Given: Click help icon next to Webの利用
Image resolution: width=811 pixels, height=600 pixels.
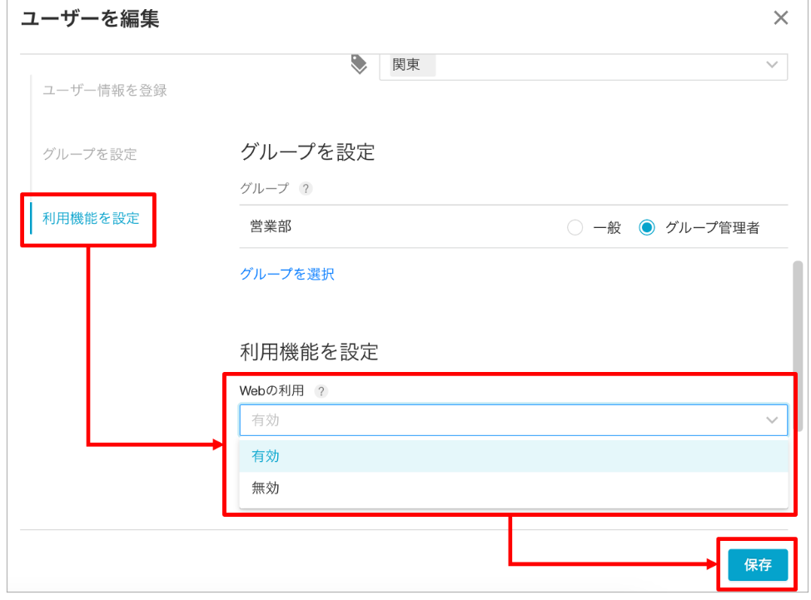Looking at the screenshot, I should (321, 391).
